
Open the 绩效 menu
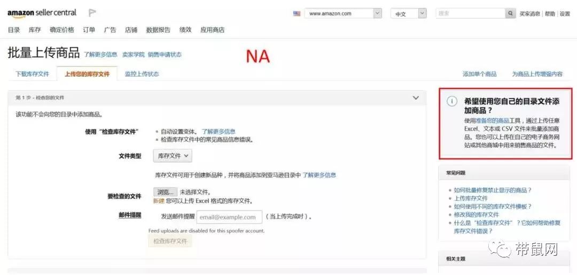click(x=185, y=30)
